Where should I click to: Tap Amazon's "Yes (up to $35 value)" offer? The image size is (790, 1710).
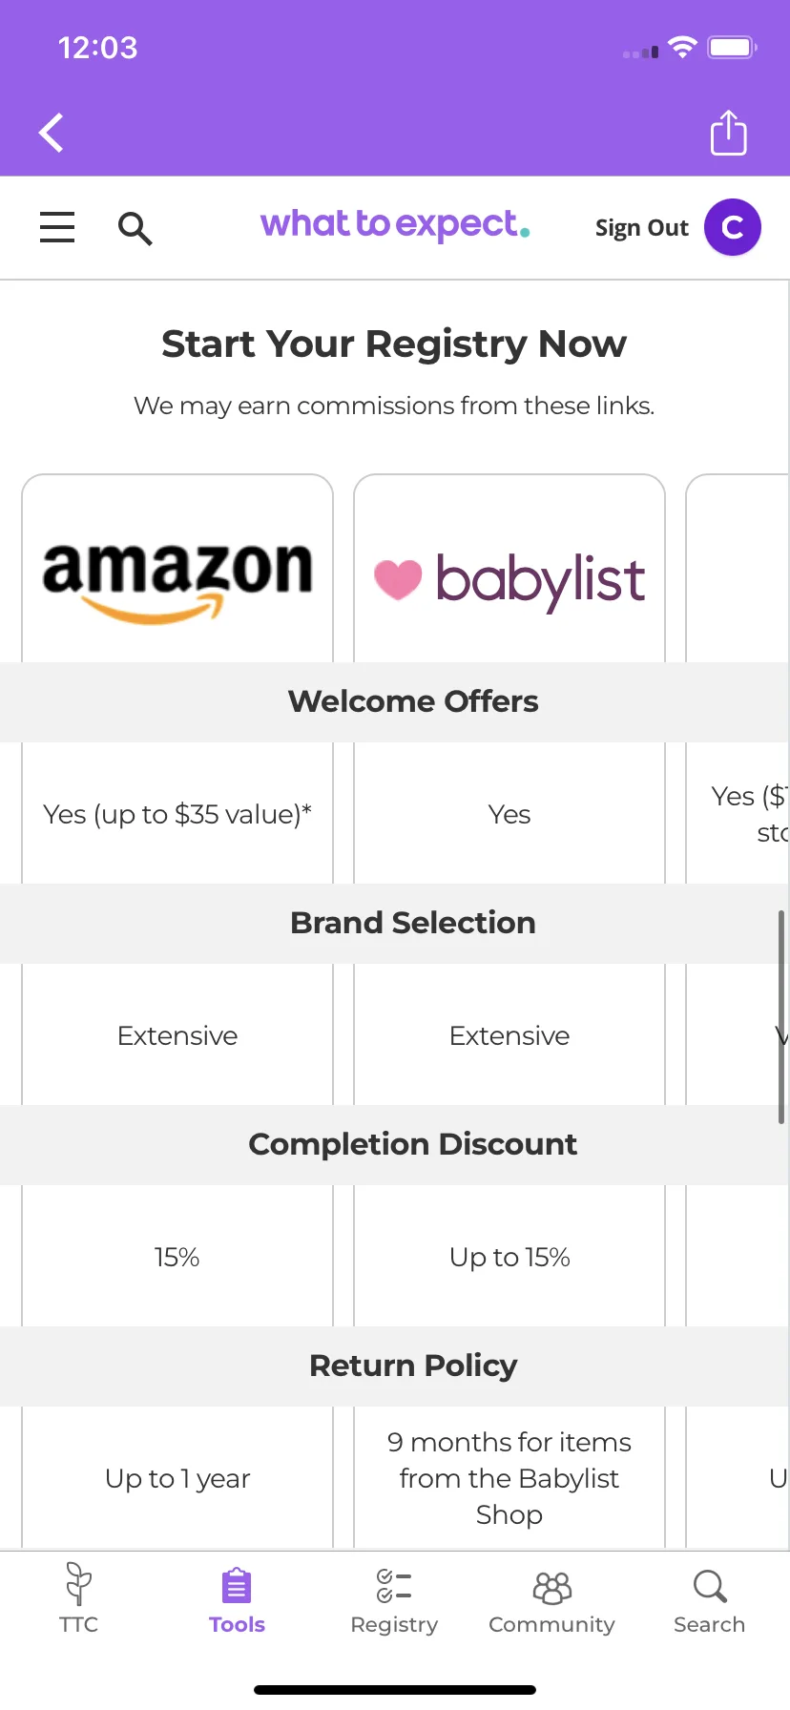pyautogui.click(x=177, y=814)
